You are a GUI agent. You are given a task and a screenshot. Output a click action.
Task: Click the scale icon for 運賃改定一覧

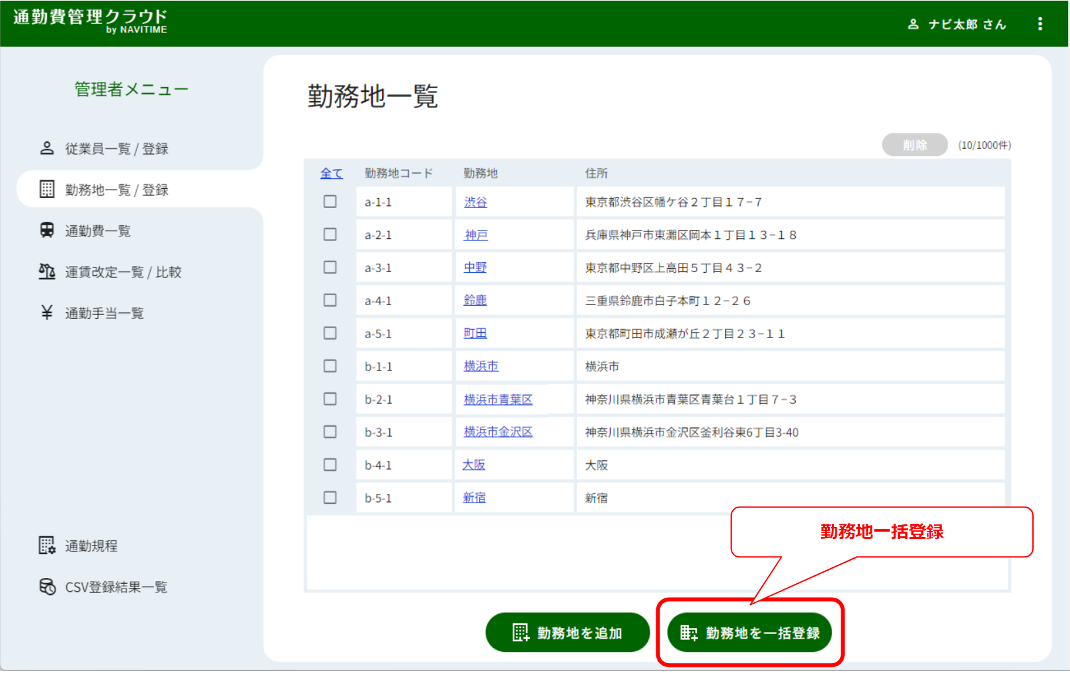47,271
